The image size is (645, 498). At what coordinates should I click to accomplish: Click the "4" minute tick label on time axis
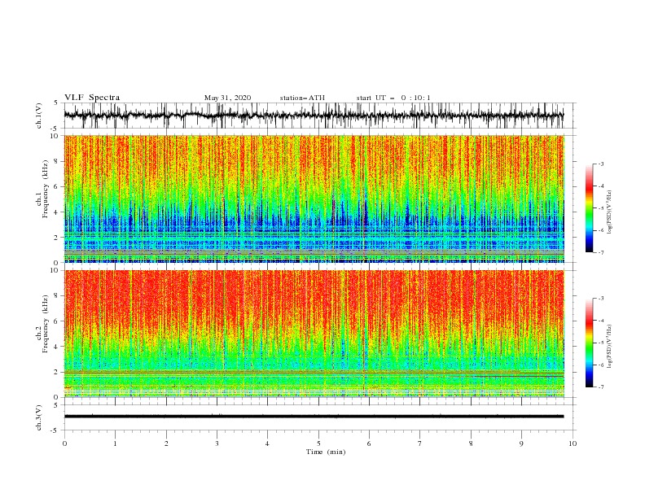point(268,443)
